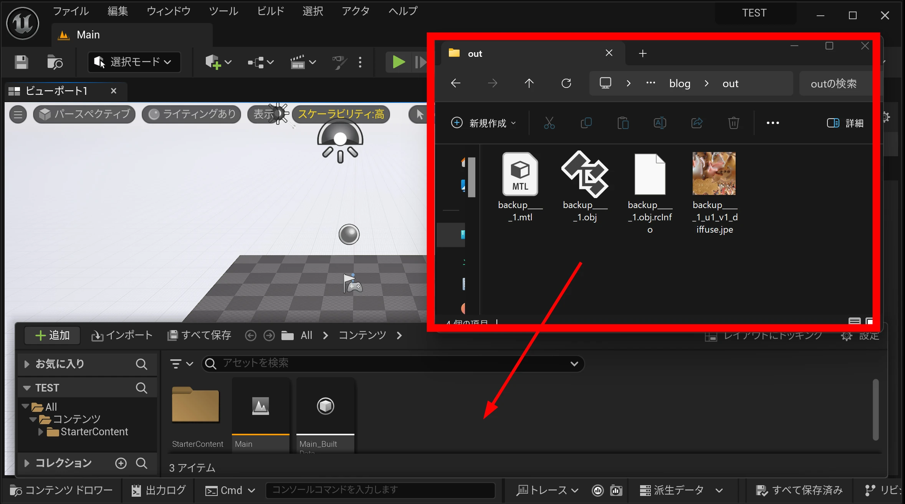Click the Explorer up-arrow navigation icon

click(529, 83)
